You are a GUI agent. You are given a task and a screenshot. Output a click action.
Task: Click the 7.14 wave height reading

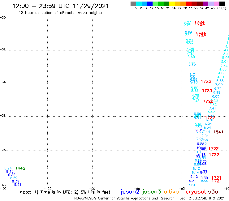pos(206,132)
